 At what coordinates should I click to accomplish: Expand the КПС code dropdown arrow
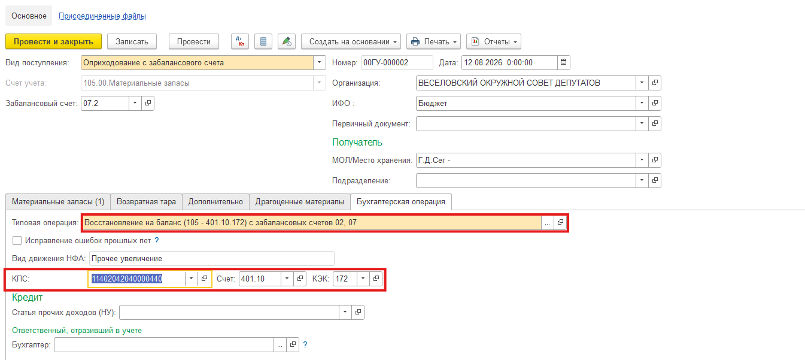(x=191, y=279)
